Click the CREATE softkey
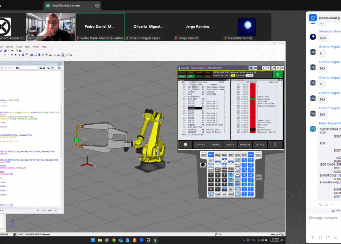This screenshot has width=341, height=244. 215,145
